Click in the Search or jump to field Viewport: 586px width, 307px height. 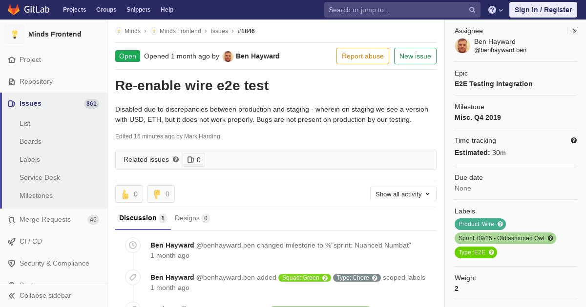pos(402,10)
